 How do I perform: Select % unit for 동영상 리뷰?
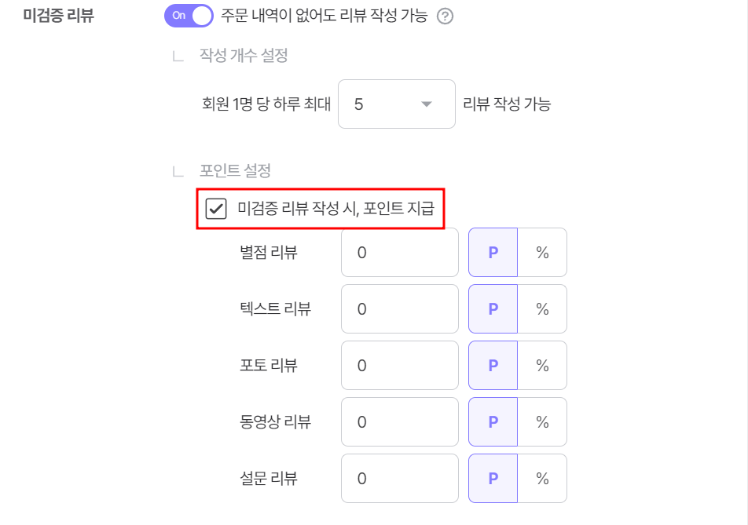coord(542,421)
